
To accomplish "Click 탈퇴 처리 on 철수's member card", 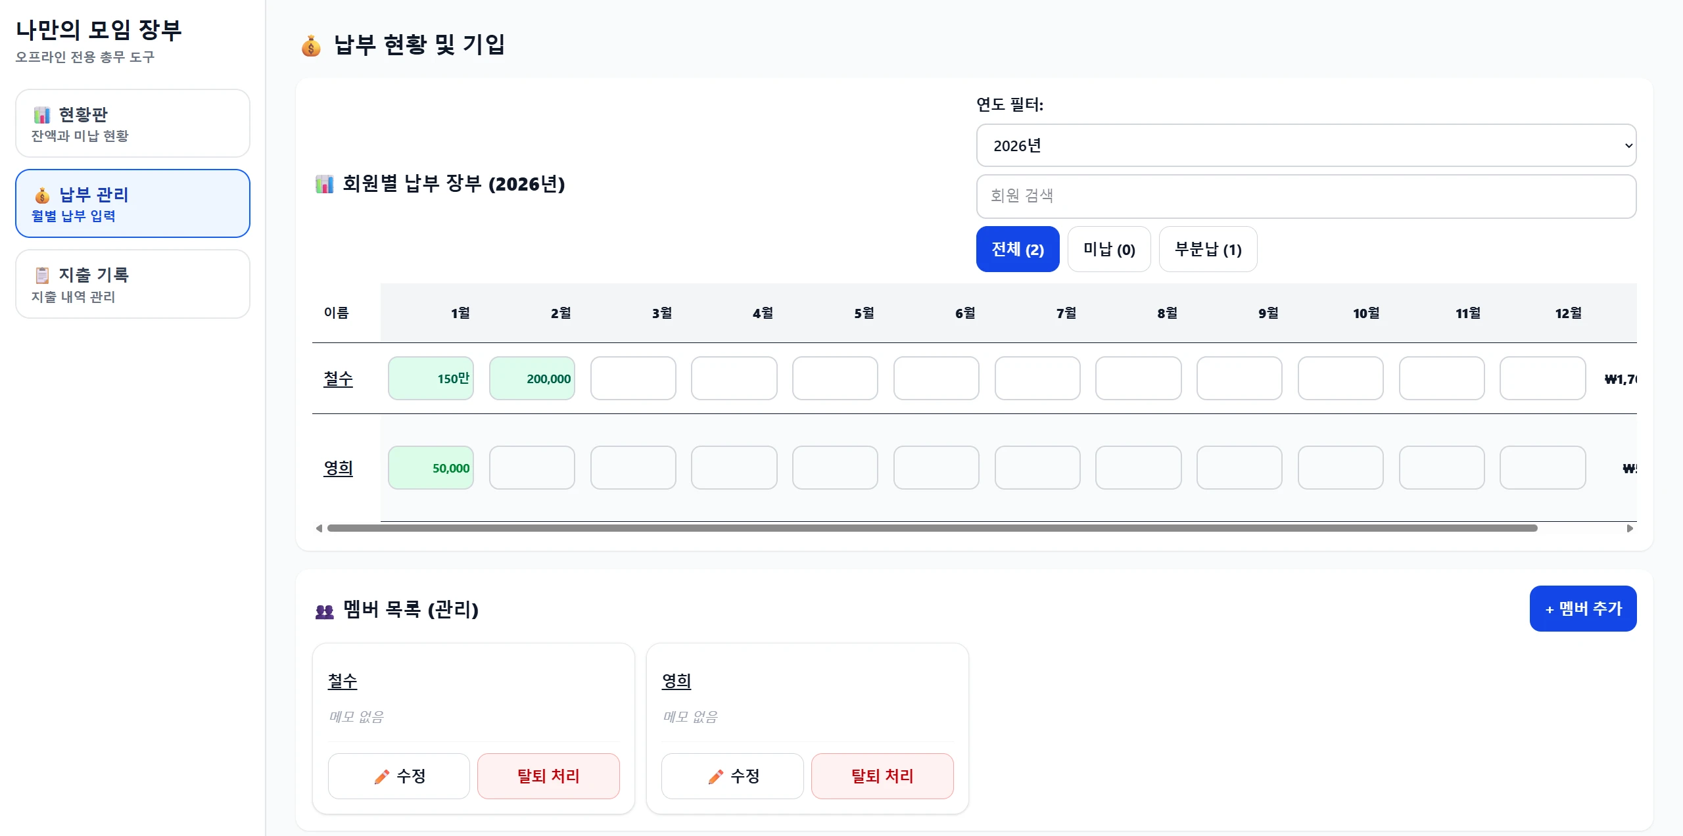I will click(x=548, y=776).
